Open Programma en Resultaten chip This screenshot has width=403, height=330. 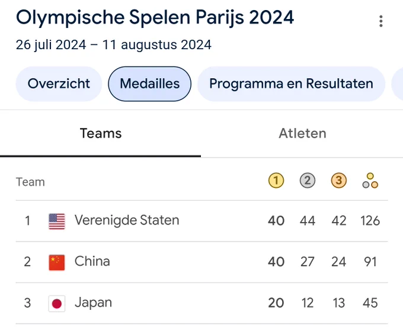pos(291,84)
